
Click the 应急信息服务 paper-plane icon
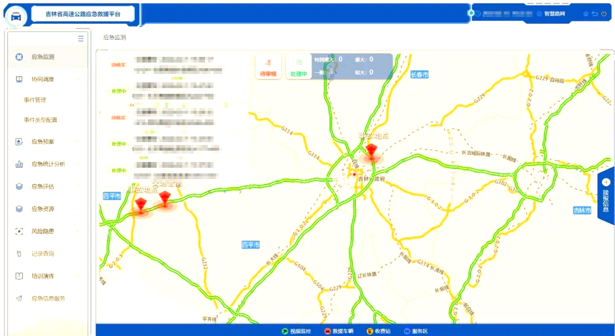[18, 297]
